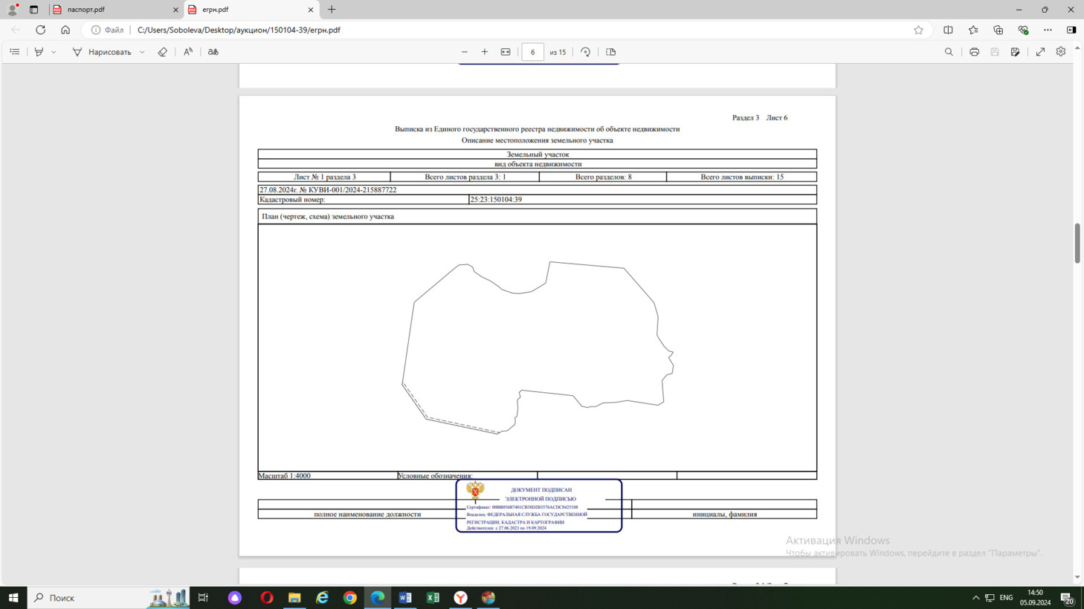
Task: Select the eraser tool
Action: (162, 52)
